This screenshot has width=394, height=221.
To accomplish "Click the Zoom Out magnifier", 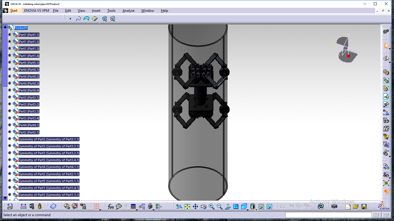I will tap(219, 206).
